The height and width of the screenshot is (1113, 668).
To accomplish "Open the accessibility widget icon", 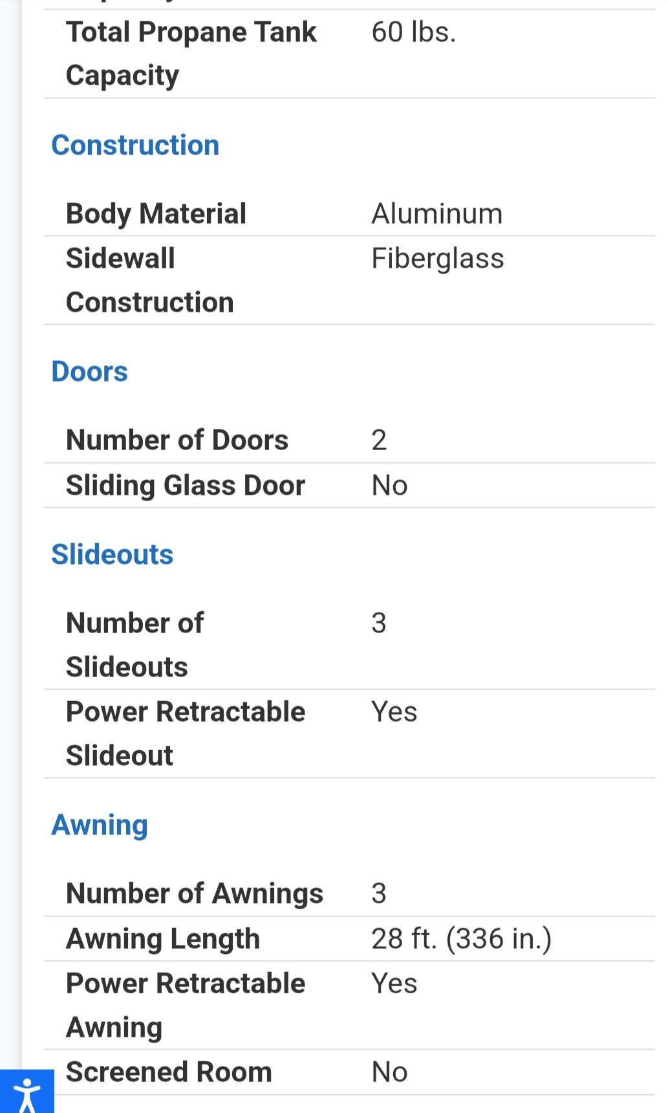I will (27, 1093).
